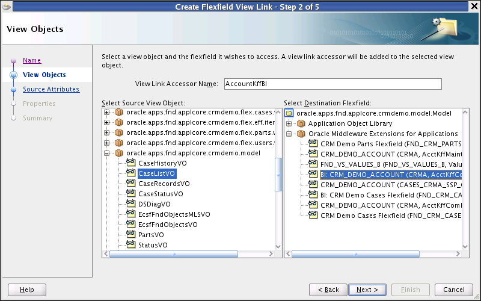Click the CaseHistoryVO view object icon

point(130,163)
